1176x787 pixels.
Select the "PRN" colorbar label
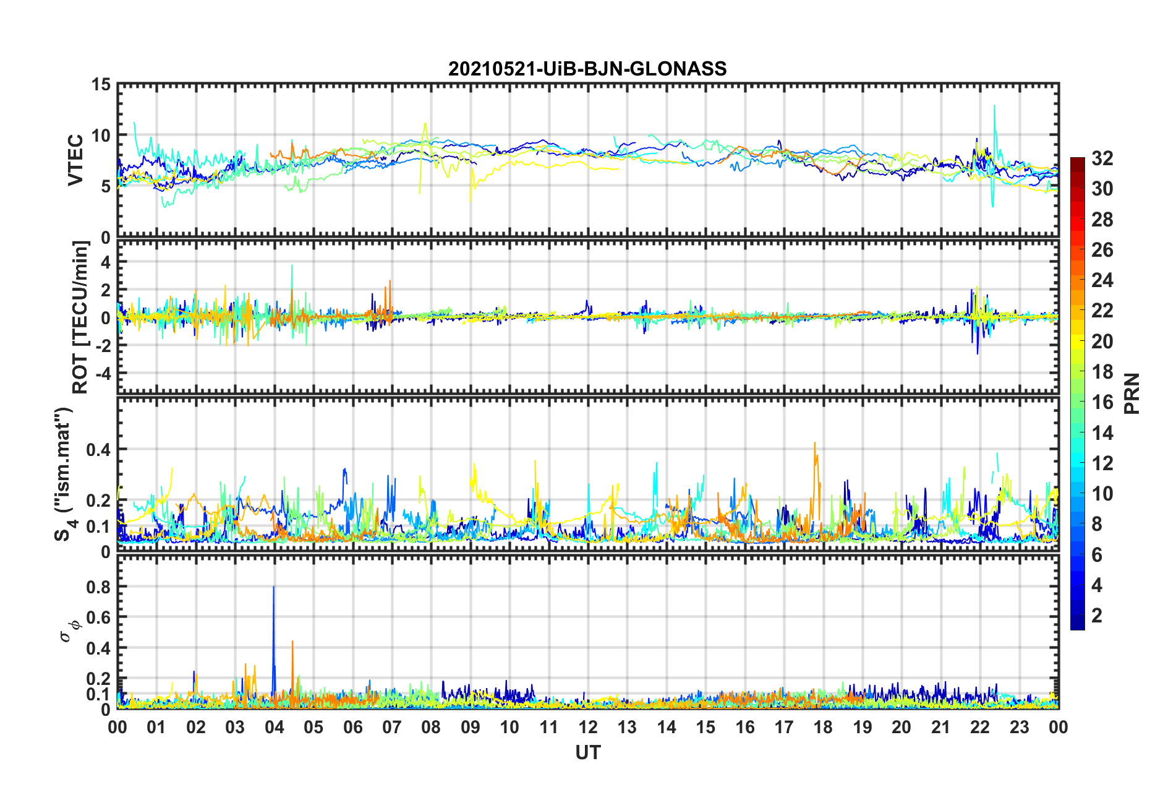pyautogui.click(x=1132, y=393)
